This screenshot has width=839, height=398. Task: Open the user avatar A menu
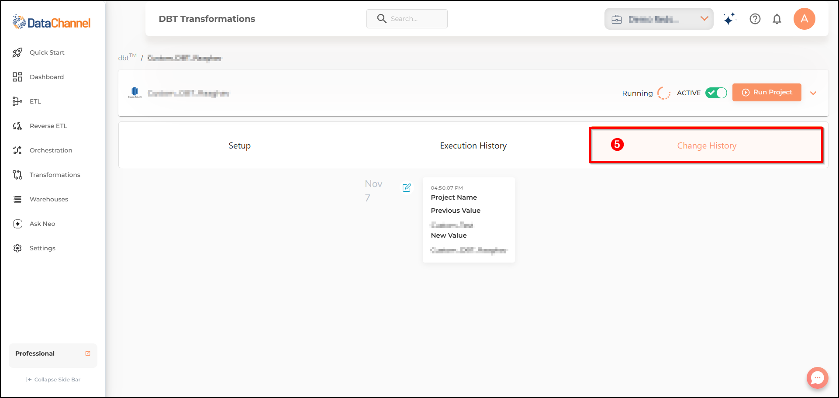[804, 19]
